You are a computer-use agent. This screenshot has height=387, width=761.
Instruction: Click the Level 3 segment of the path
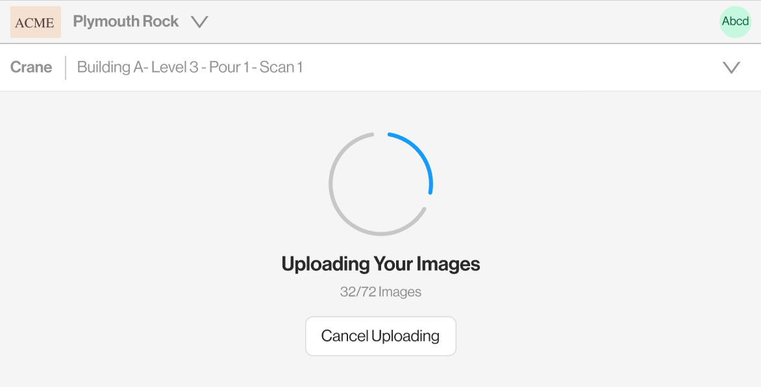175,67
